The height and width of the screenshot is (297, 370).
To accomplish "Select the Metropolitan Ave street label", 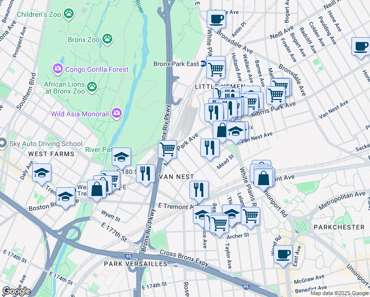I will 342,200.
